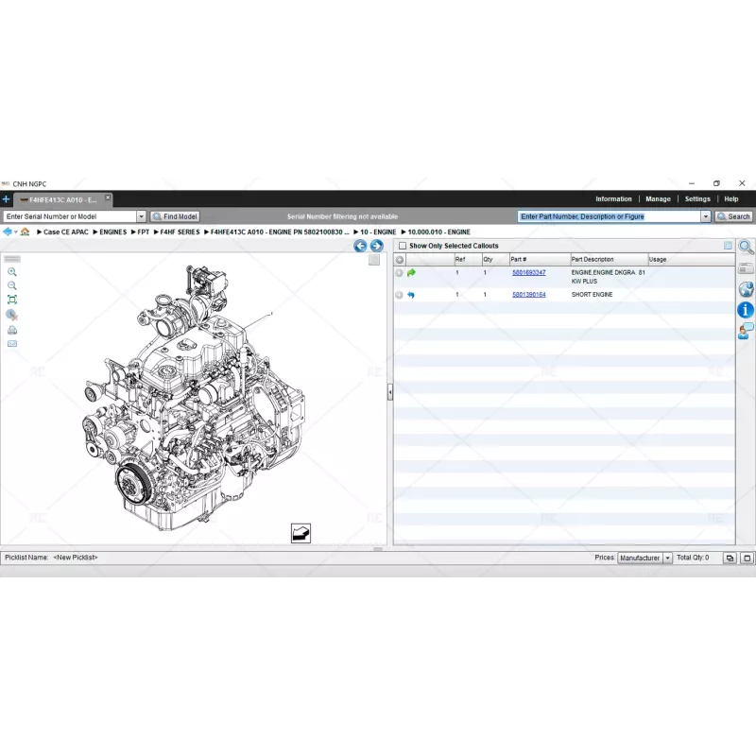Click the zoom out magnifier icon

(x=12, y=285)
